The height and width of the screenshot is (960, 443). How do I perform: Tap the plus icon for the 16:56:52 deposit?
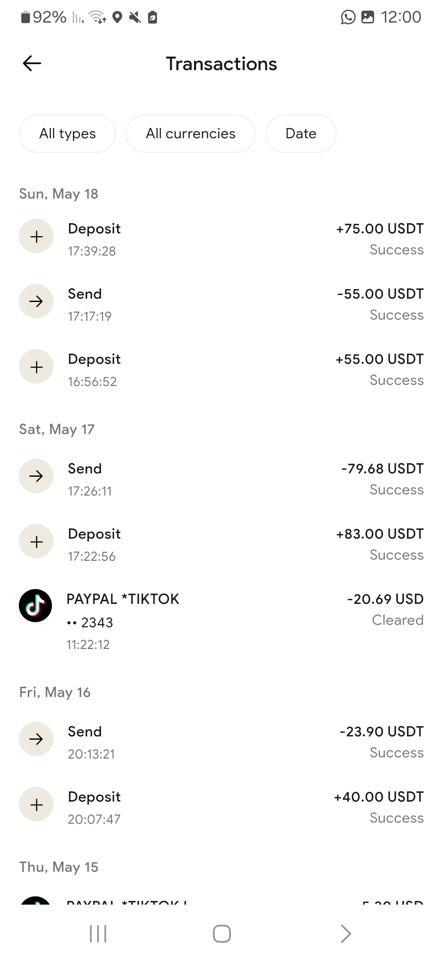coord(36,367)
